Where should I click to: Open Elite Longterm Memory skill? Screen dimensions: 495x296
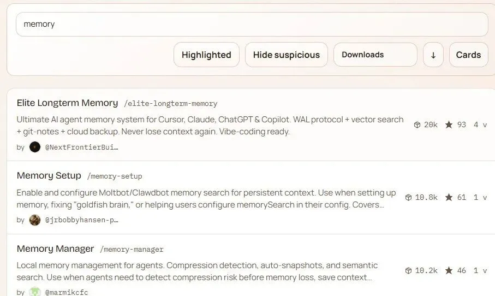pyautogui.click(x=67, y=103)
